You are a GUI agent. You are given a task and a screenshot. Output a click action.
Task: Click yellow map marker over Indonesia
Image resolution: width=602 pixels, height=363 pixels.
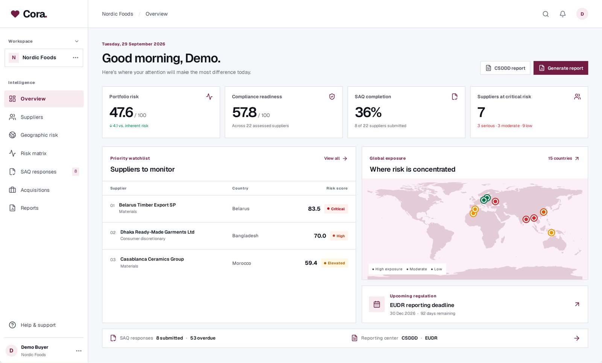pos(551,233)
